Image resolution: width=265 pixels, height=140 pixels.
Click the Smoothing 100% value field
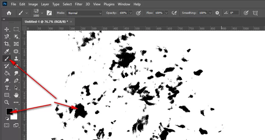[x=203, y=13]
